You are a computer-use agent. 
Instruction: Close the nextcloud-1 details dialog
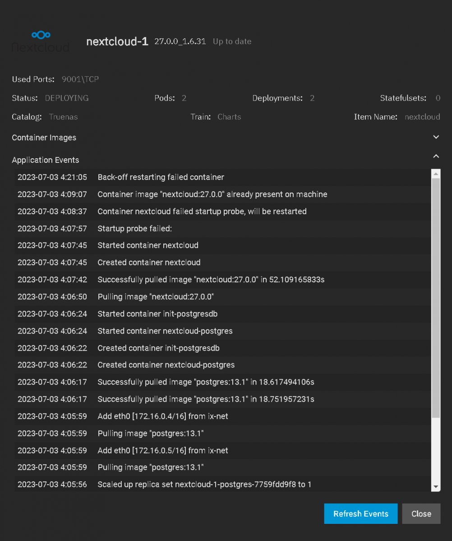click(421, 513)
